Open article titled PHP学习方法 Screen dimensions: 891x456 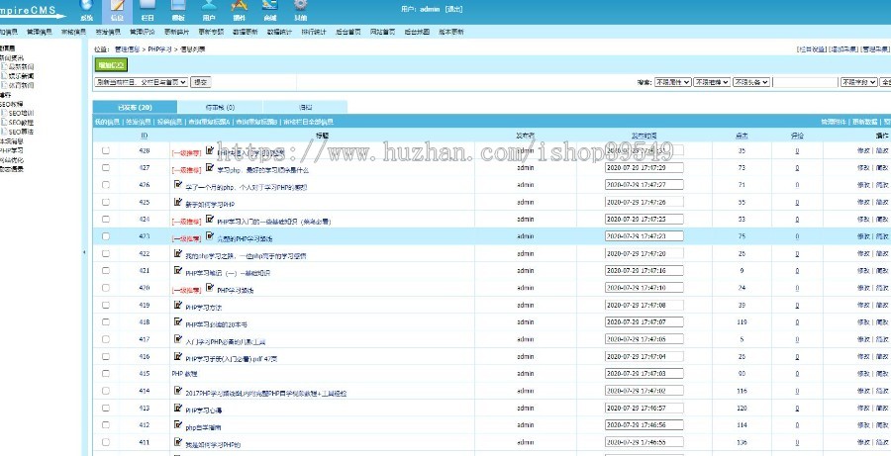tap(203, 308)
